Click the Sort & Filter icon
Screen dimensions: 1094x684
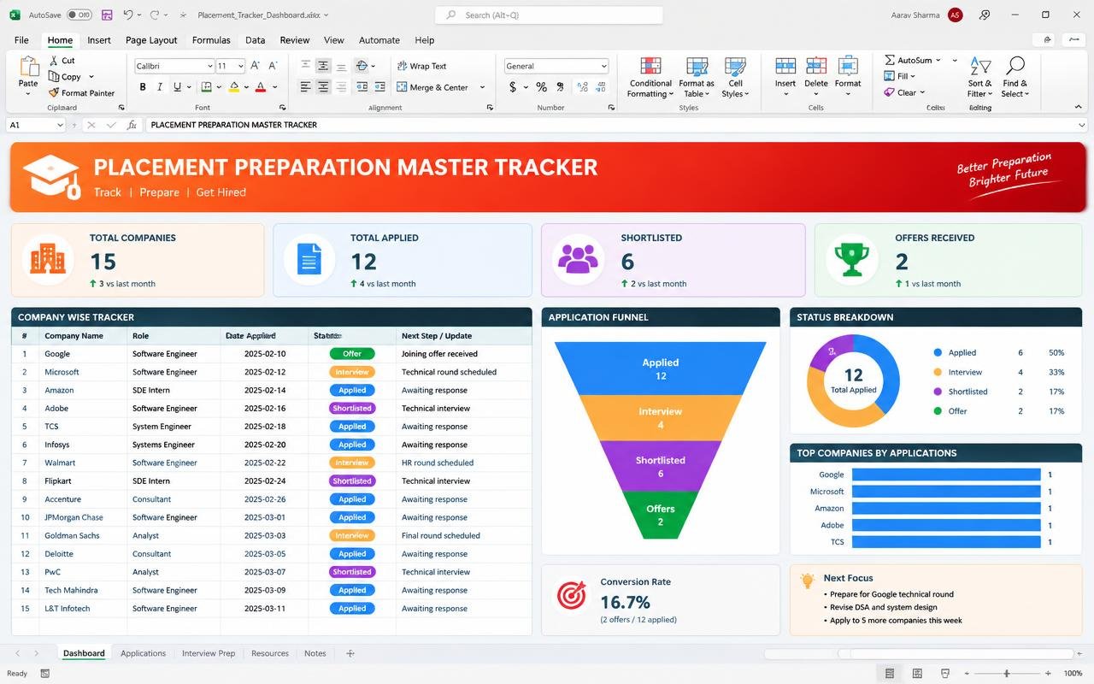click(979, 67)
